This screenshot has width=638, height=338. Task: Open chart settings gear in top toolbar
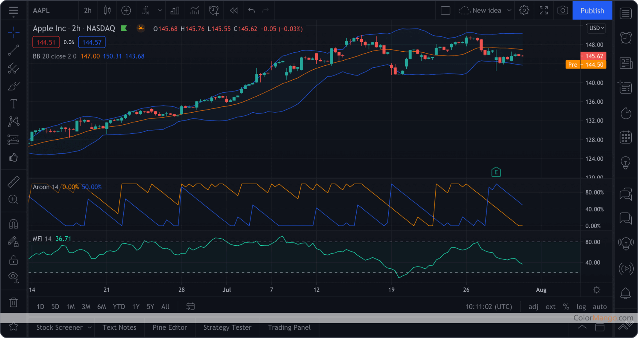[524, 11]
